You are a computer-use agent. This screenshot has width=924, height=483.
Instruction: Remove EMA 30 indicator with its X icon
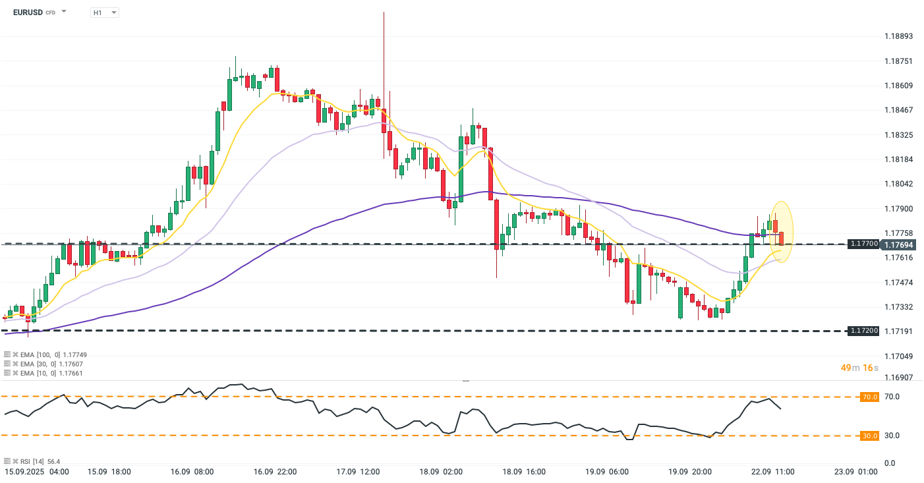pyautogui.click(x=14, y=364)
